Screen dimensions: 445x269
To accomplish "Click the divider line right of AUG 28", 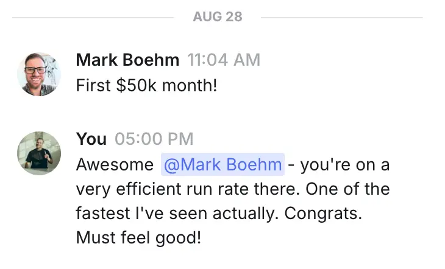I will [x=342, y=18].
